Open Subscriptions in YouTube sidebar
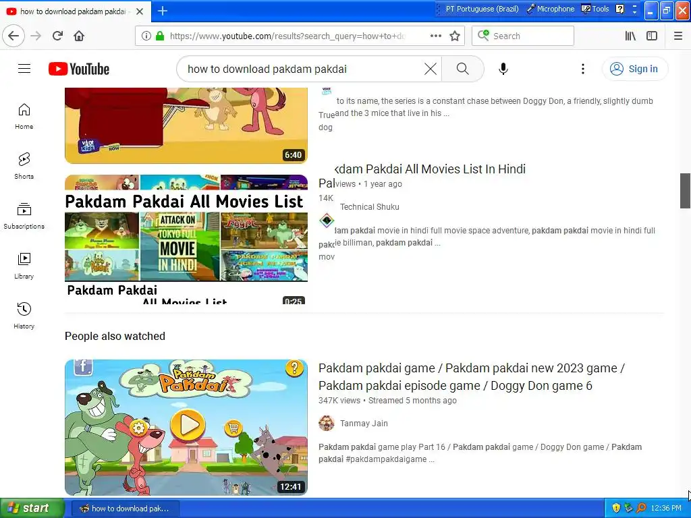Image resolution: width=691 pixels, height=518 pixels. point(24,216)
